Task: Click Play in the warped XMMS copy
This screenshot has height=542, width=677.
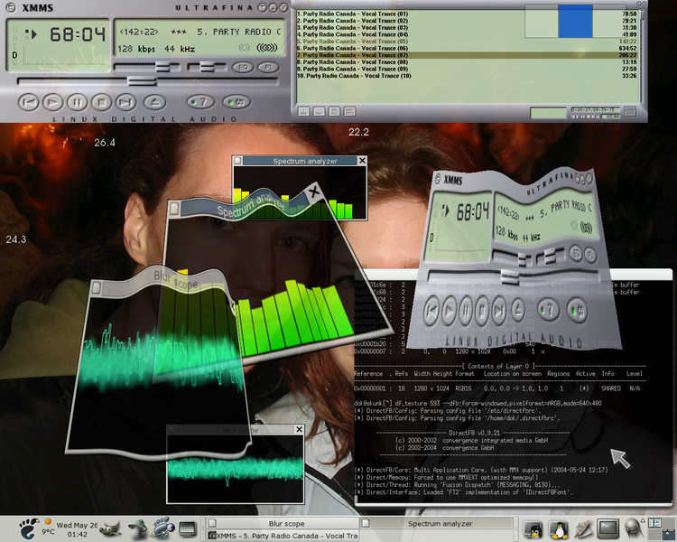Action: (x=449, y=310)
